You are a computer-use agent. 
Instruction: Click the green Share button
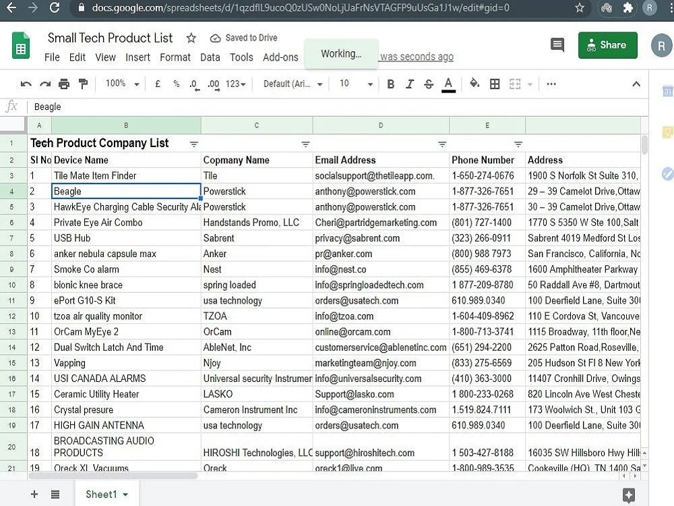(x=607, y=45)
